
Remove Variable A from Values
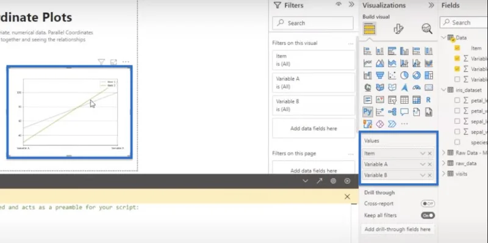coord(430,164)
